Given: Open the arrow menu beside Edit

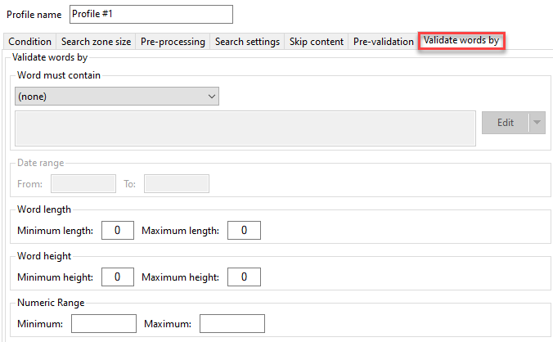Looking at the screenshot, I should 537,123.
